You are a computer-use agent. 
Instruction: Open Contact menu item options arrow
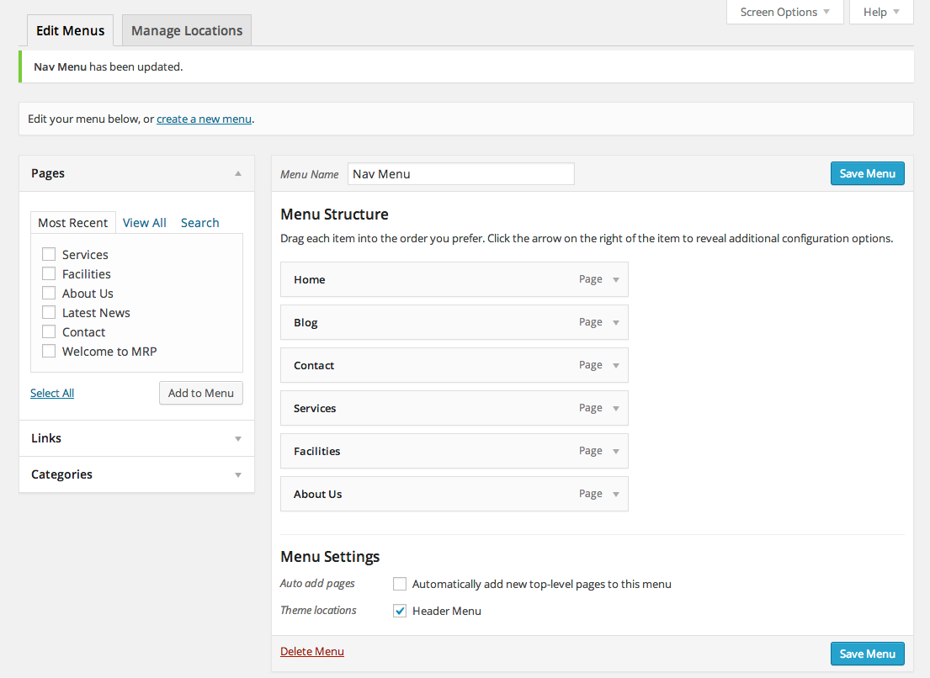pos(616,366)
